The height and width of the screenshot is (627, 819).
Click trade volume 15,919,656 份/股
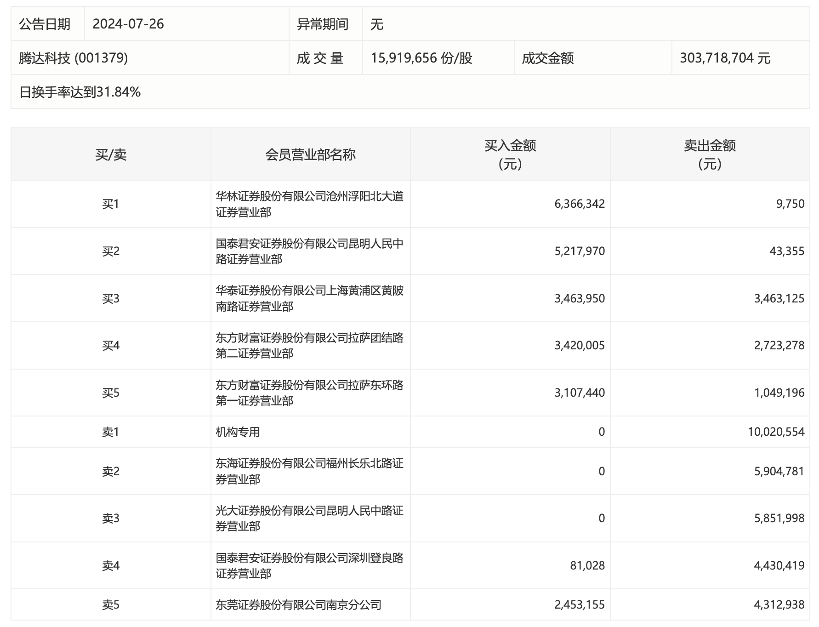click(421, 58)
